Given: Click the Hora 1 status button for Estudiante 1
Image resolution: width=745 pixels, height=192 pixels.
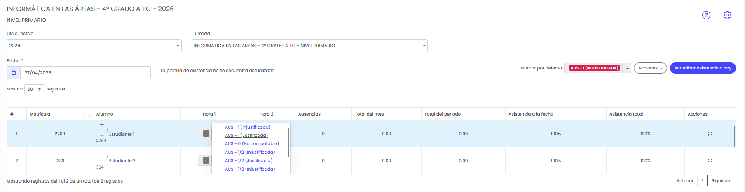Looking at the screenshot, I should 206,134.
